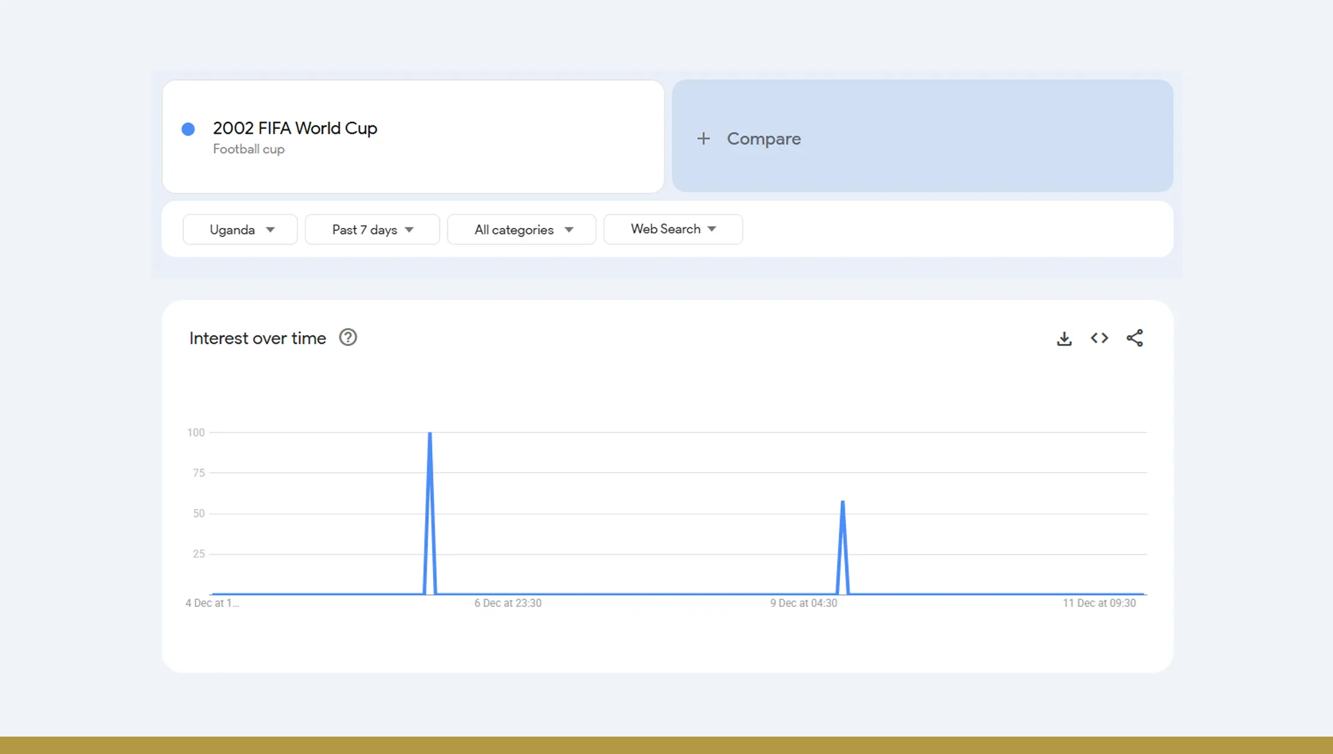
Task: Click the plus icon beside Compare
Action: point(703,139)
